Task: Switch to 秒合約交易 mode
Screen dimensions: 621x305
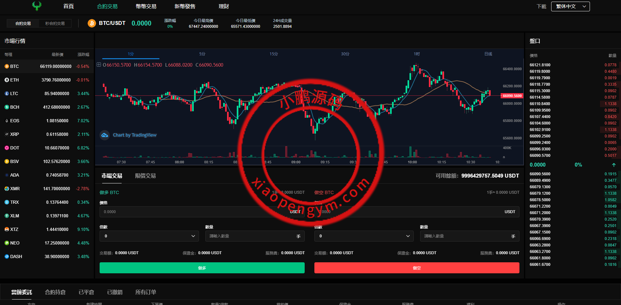Action: click(x=55, y=23)
